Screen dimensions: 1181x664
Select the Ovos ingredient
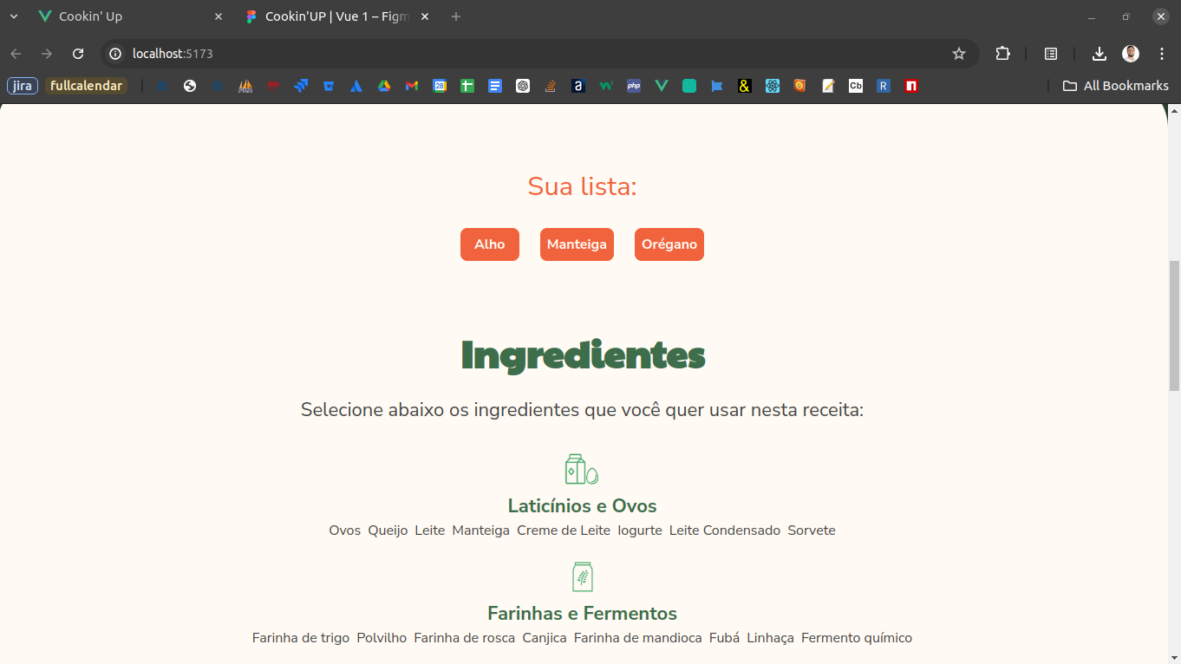pyautogui.click(x=345, y=531)
